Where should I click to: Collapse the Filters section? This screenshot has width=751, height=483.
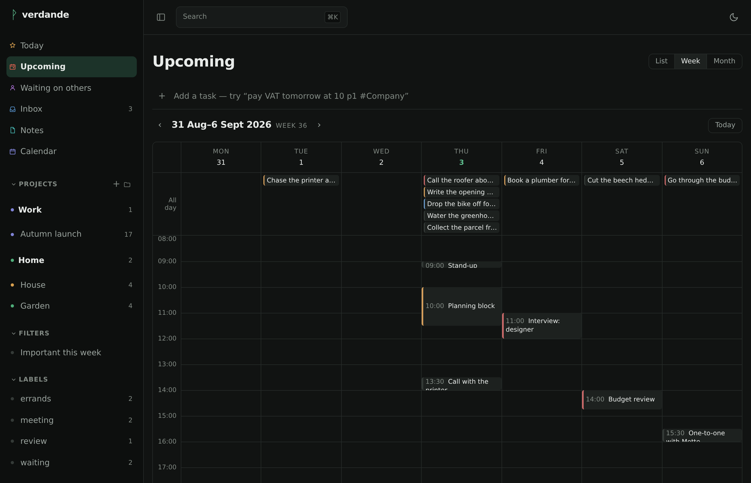click(x=13, y=333)
